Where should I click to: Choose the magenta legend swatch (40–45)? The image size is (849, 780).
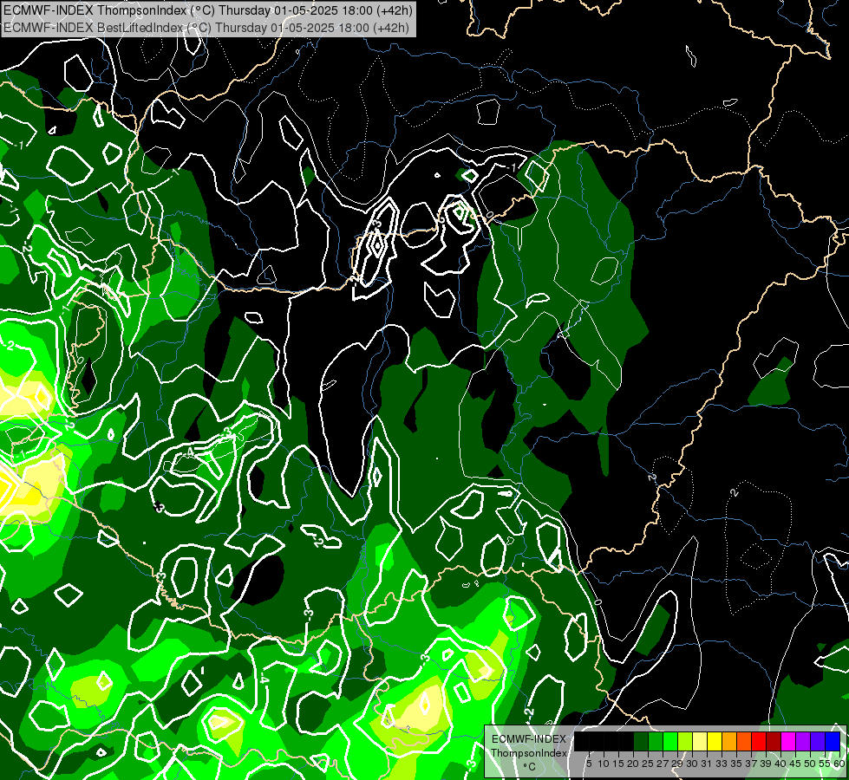(x=789, y=741)
